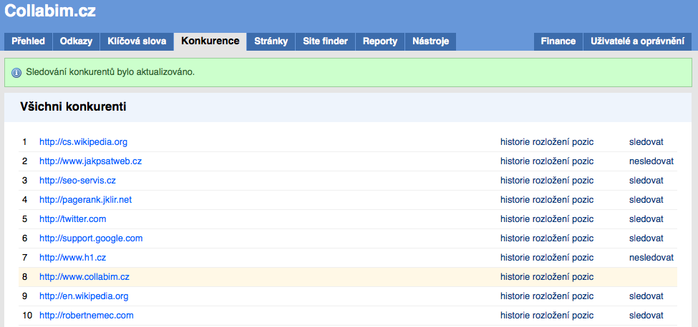Select the Konkurence tab
The image size is (698, 327).
210,41
